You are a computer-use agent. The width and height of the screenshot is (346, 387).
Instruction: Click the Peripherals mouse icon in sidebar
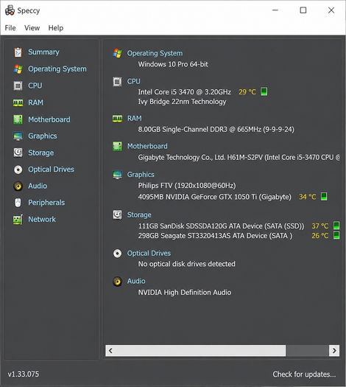[18, 203]
